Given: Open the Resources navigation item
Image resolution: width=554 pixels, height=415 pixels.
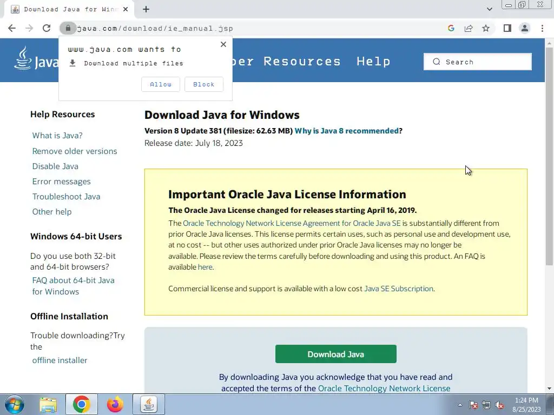Looking at the screenshot, I should tap(302, 62).
